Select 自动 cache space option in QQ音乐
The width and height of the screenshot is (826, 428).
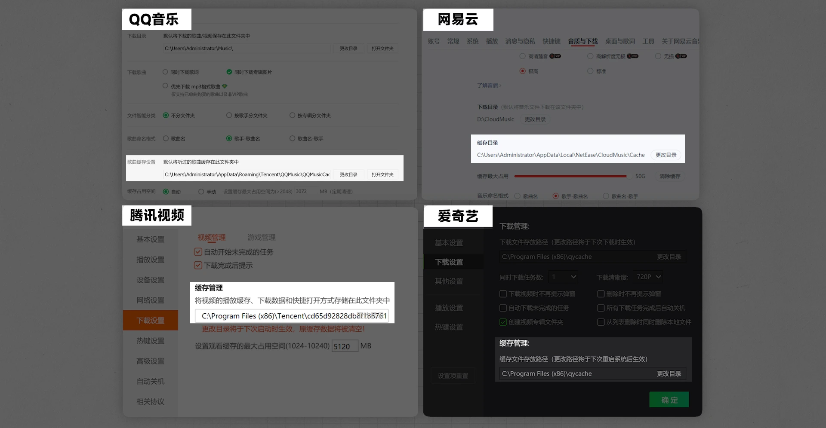(x=166, y=192)
